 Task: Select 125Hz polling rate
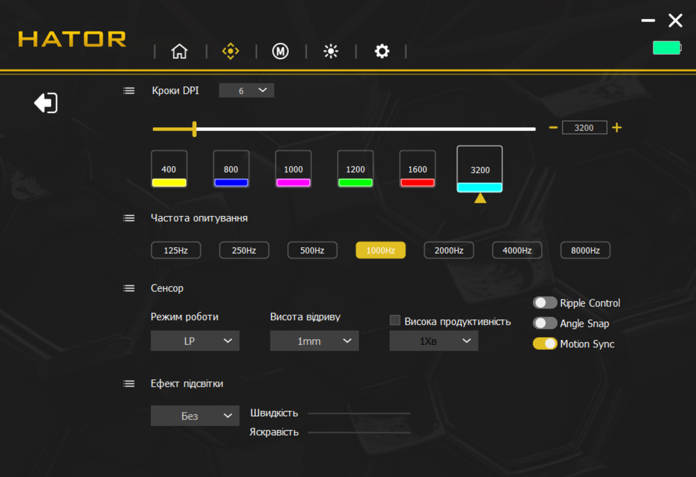click(176, 250)
